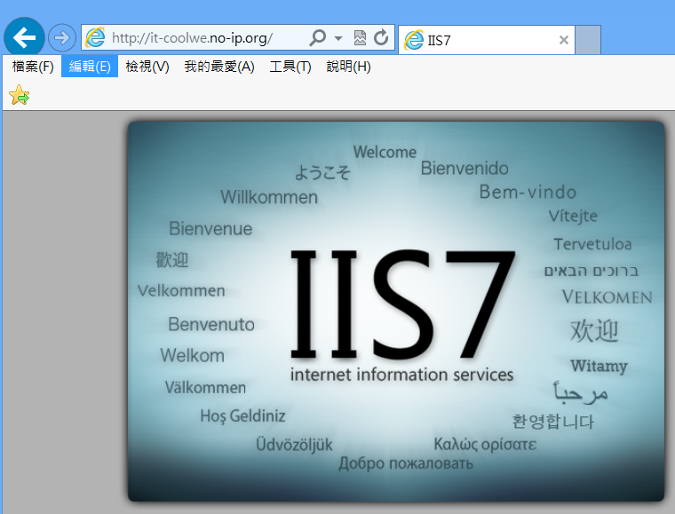Click the URL text in address field
The image size is (675, 514).
click(192, 38)
